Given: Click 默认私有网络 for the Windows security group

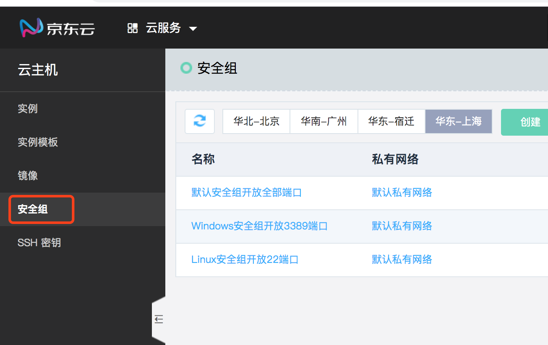Looking at the screenshot, I should coord(402,226).
